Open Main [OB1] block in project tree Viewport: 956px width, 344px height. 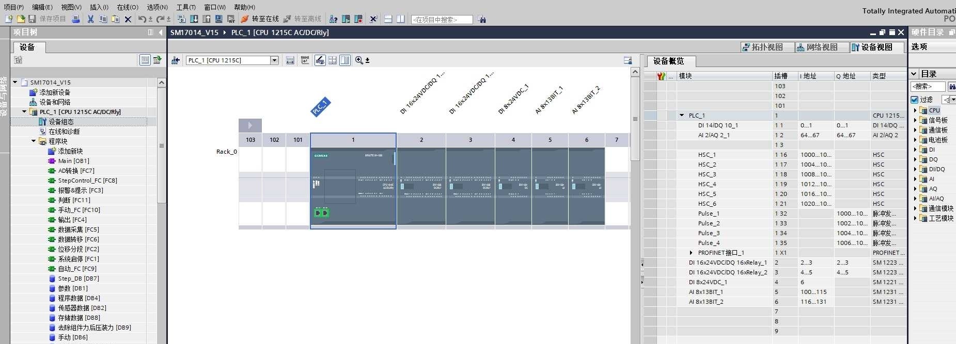click(x=73, y=161)
